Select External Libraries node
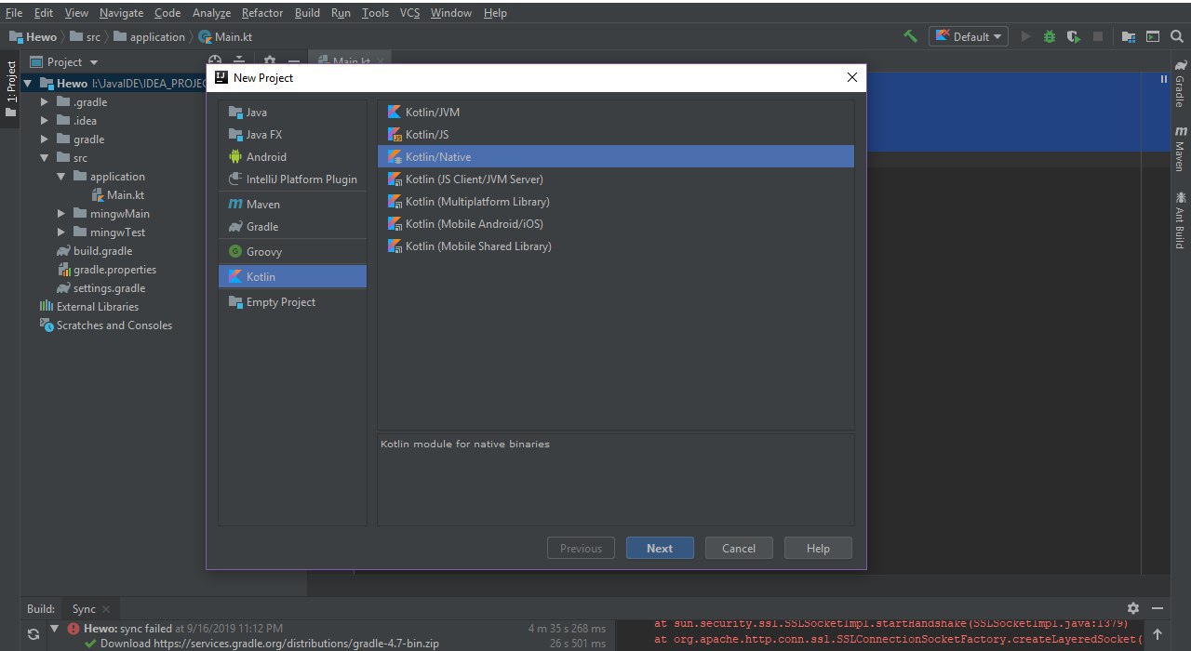This screenshot has height=651, width=1191. pos(88,307)
